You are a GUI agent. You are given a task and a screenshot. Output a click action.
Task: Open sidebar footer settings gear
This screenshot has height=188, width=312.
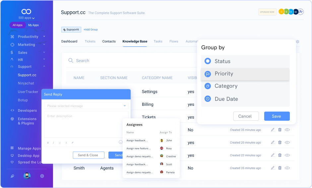tap(42, 176)
